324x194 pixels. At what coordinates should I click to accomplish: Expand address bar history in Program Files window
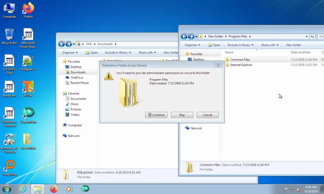click(307, 36)
